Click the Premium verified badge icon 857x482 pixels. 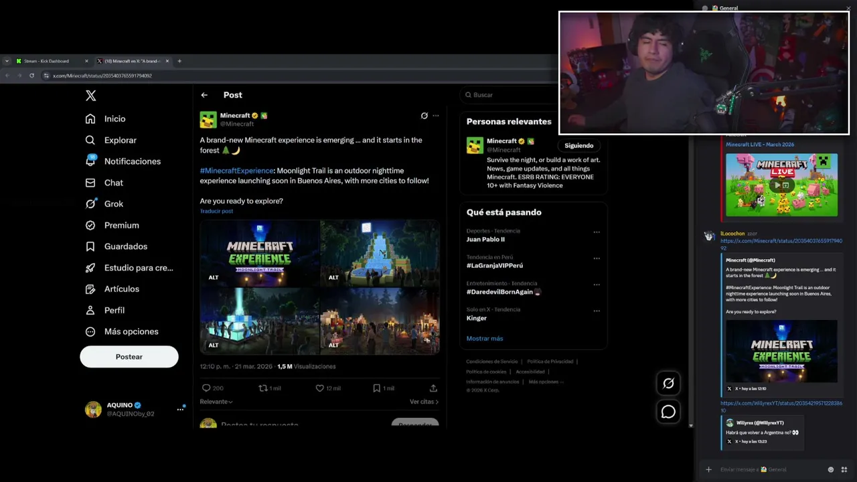tap(90, 225)
